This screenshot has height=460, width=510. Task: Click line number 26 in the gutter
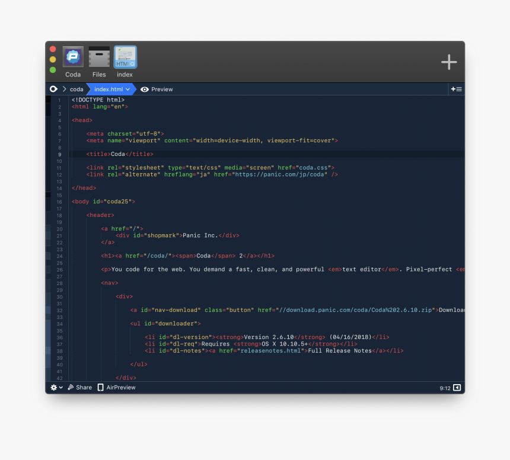coord(58,269)
